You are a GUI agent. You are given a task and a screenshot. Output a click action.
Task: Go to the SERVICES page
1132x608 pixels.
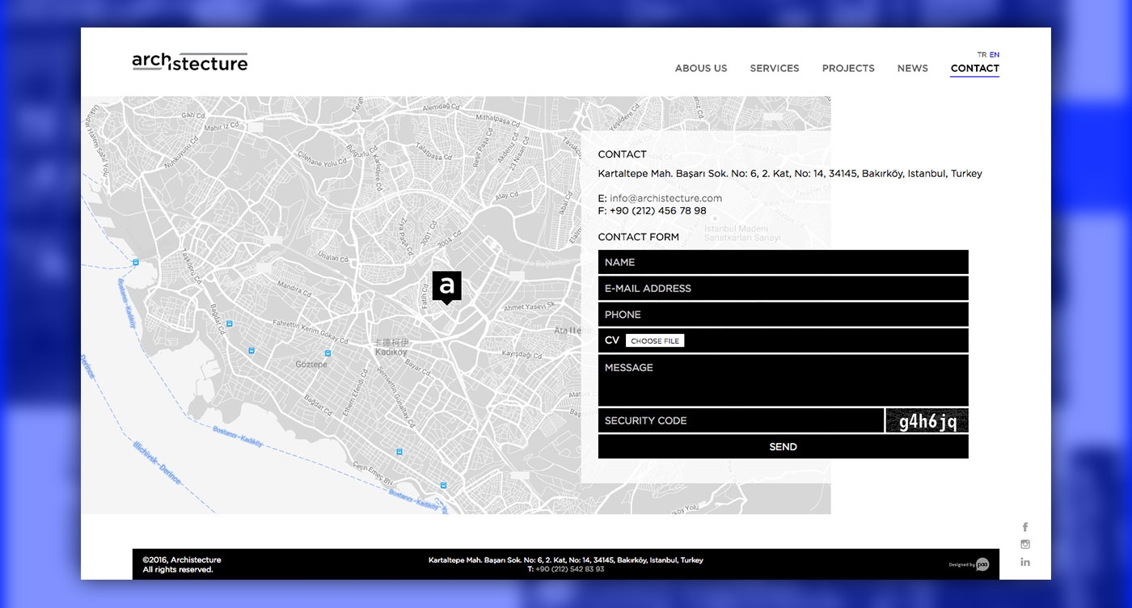pyautogui.click(x=774, y=69)
